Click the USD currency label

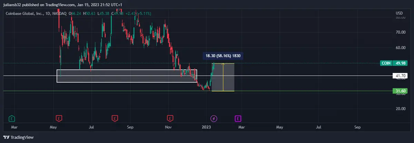point(399,13)
